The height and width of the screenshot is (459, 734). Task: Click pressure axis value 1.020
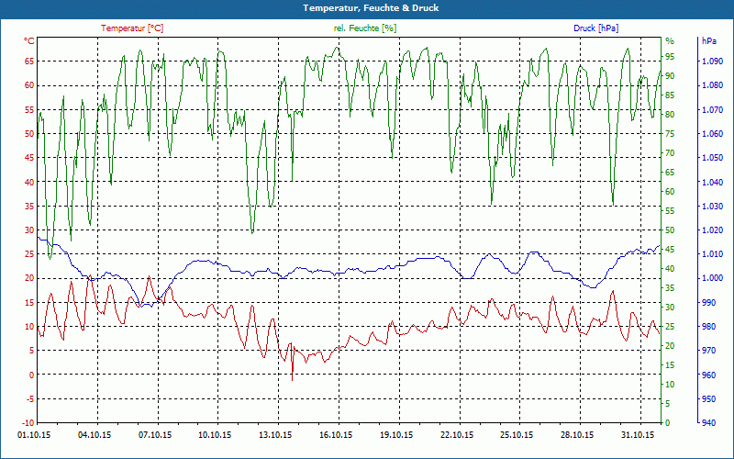712,230
